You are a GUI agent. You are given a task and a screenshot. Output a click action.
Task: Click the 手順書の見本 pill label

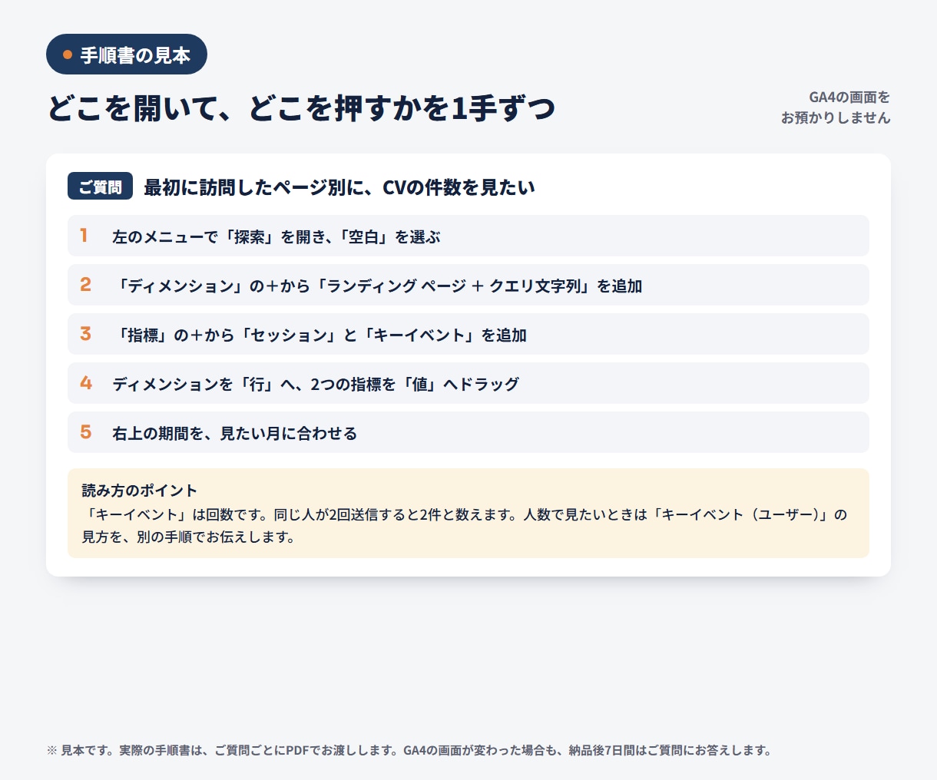coord(127,55)
